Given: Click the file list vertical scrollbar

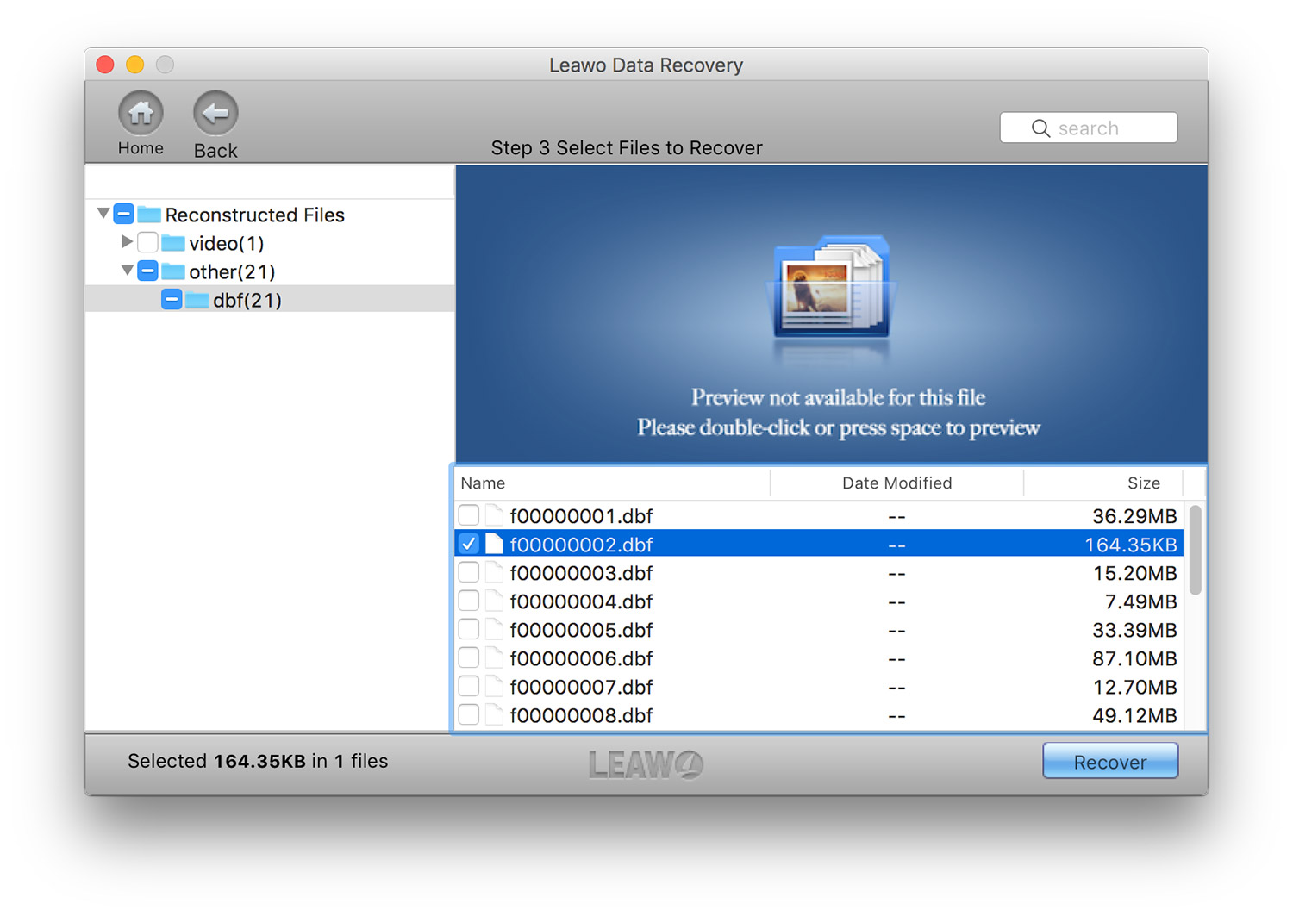Looking at the screenshot, I should click(1195, 551).
